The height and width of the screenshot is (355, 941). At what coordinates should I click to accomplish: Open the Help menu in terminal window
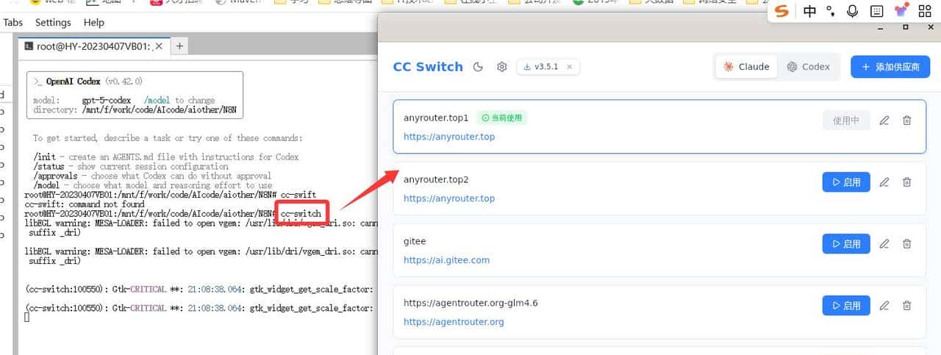[94, 23]
